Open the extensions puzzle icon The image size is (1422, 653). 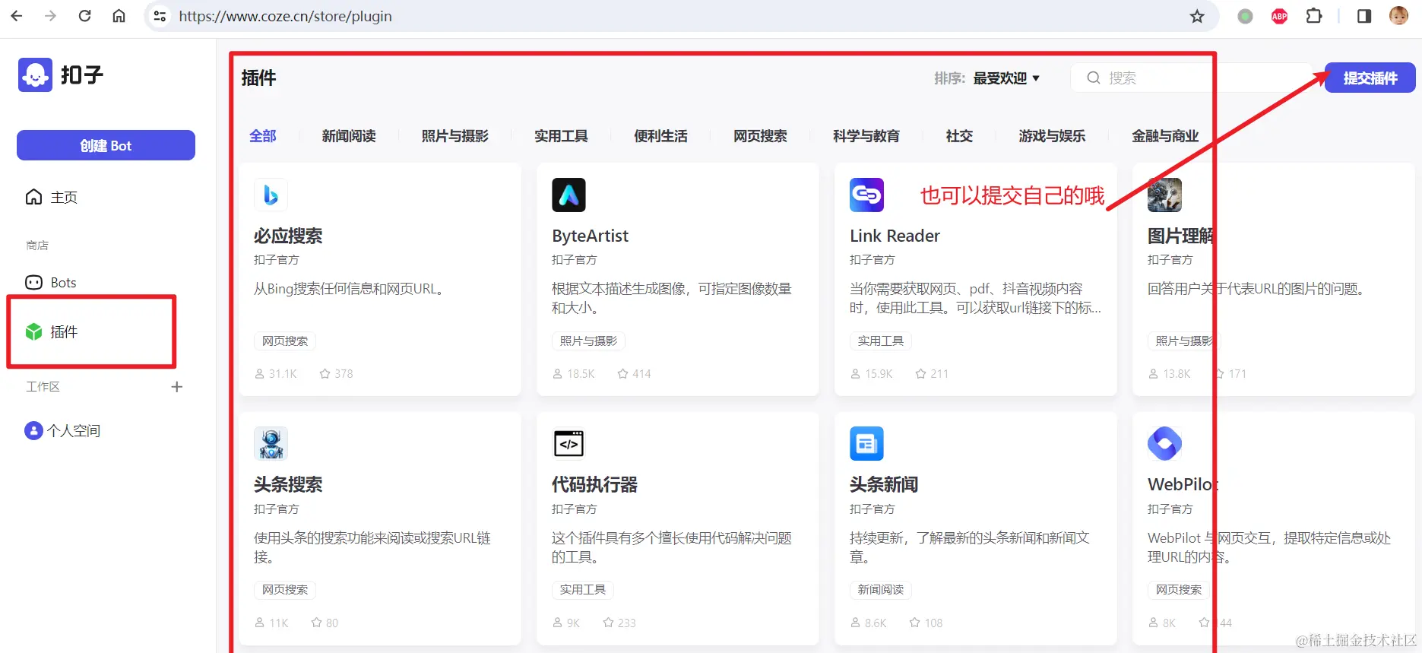(x=1314, y=16)
